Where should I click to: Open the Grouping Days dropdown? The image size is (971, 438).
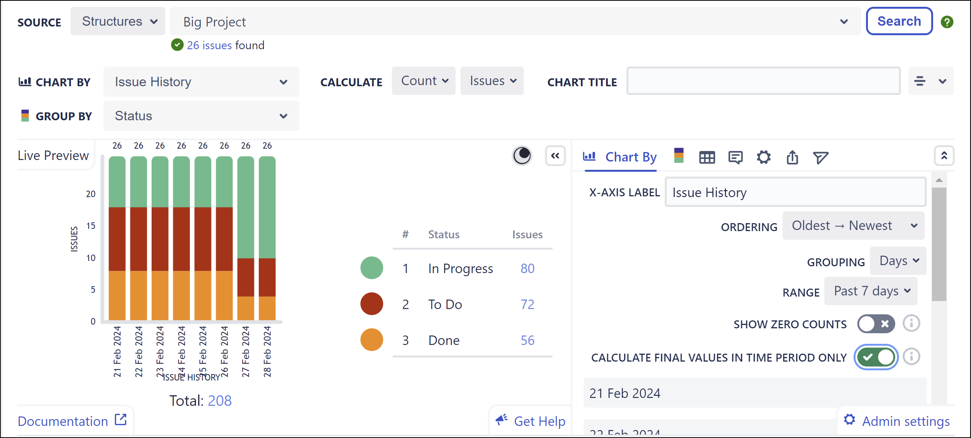point(898,260)
